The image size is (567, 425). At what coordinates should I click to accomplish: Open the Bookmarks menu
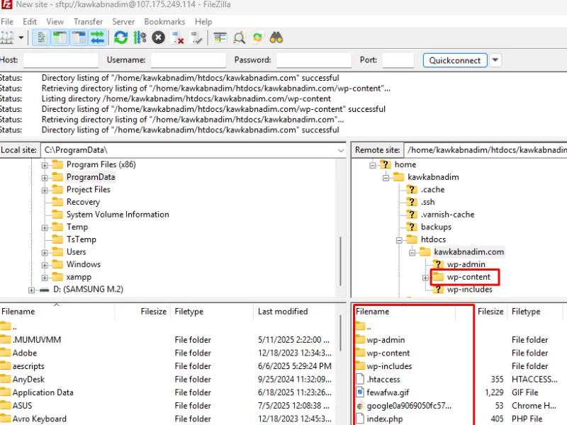164,22
